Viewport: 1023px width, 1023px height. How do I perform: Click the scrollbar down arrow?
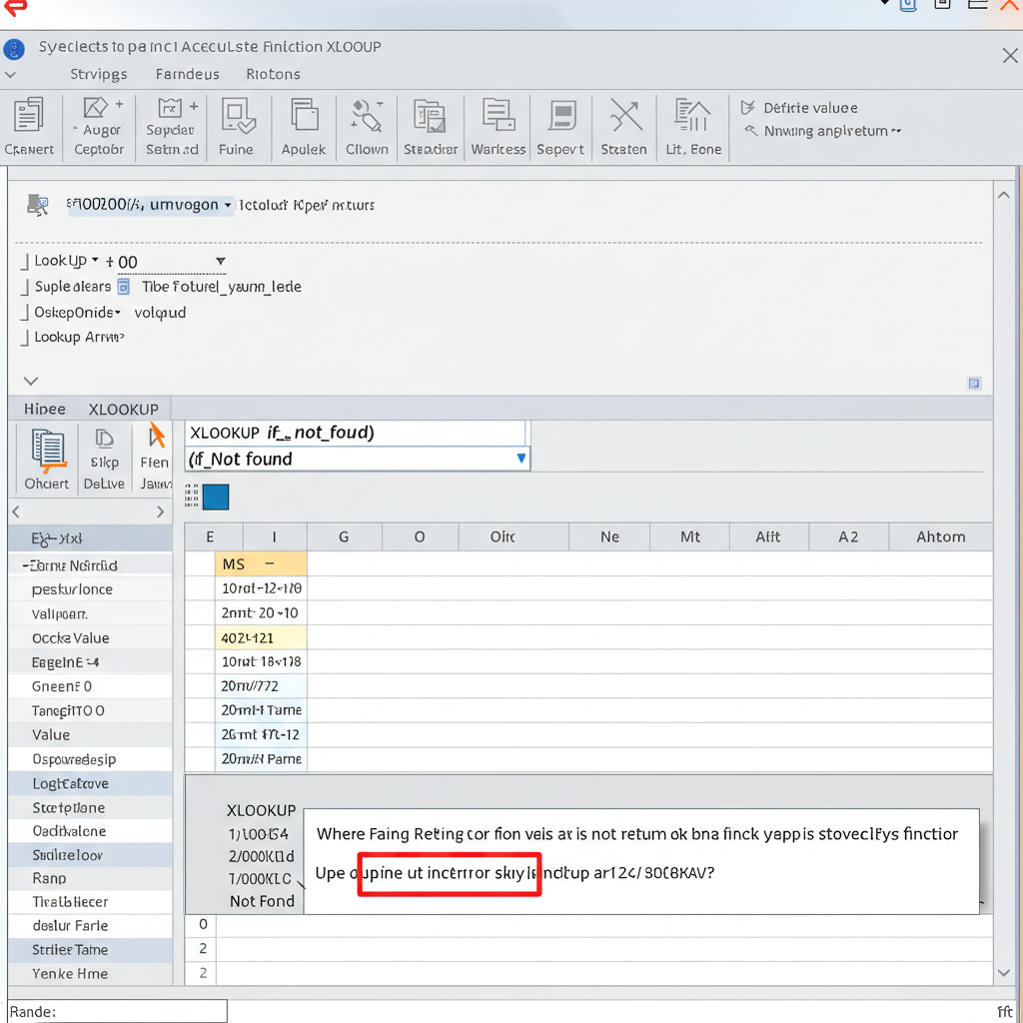click(x=1003, y=973)
